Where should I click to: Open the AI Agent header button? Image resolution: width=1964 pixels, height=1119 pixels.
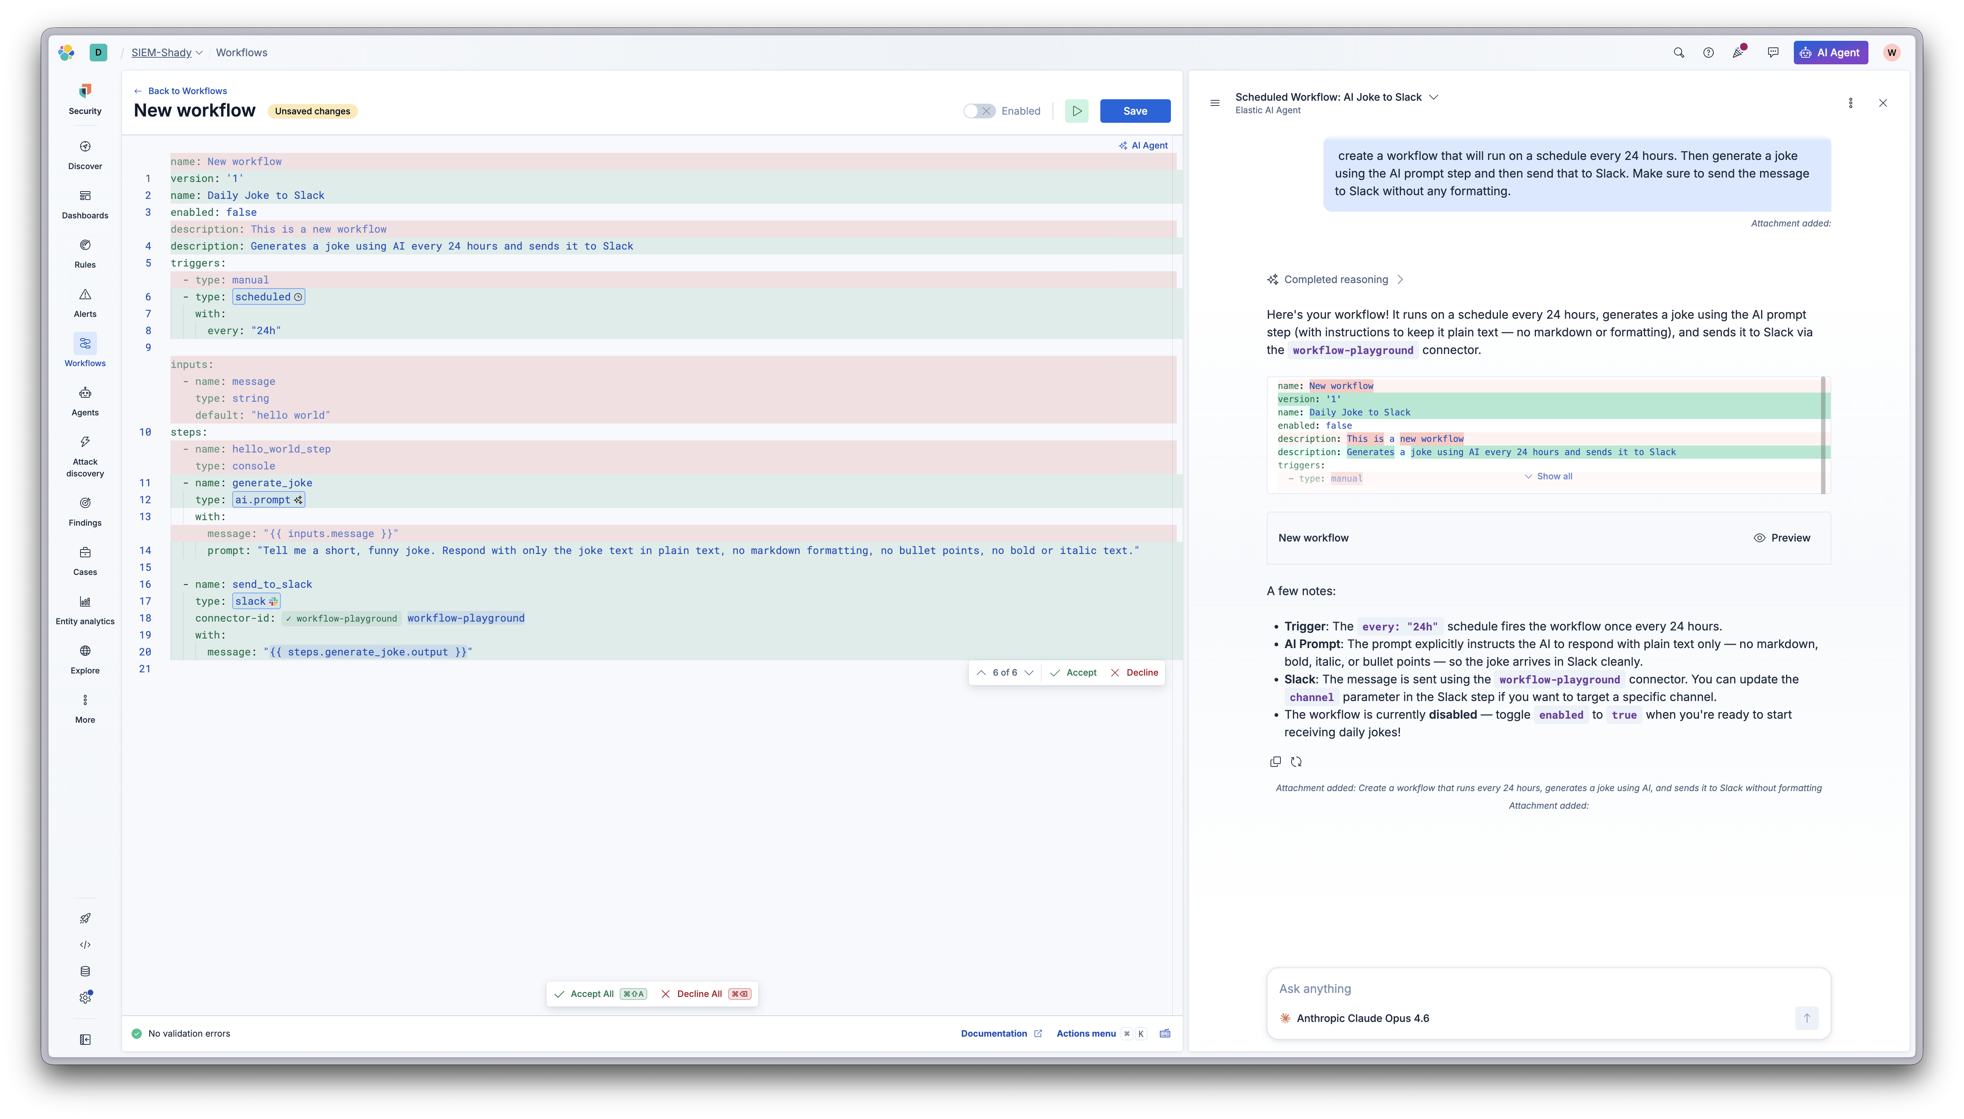coord(1829,52)
